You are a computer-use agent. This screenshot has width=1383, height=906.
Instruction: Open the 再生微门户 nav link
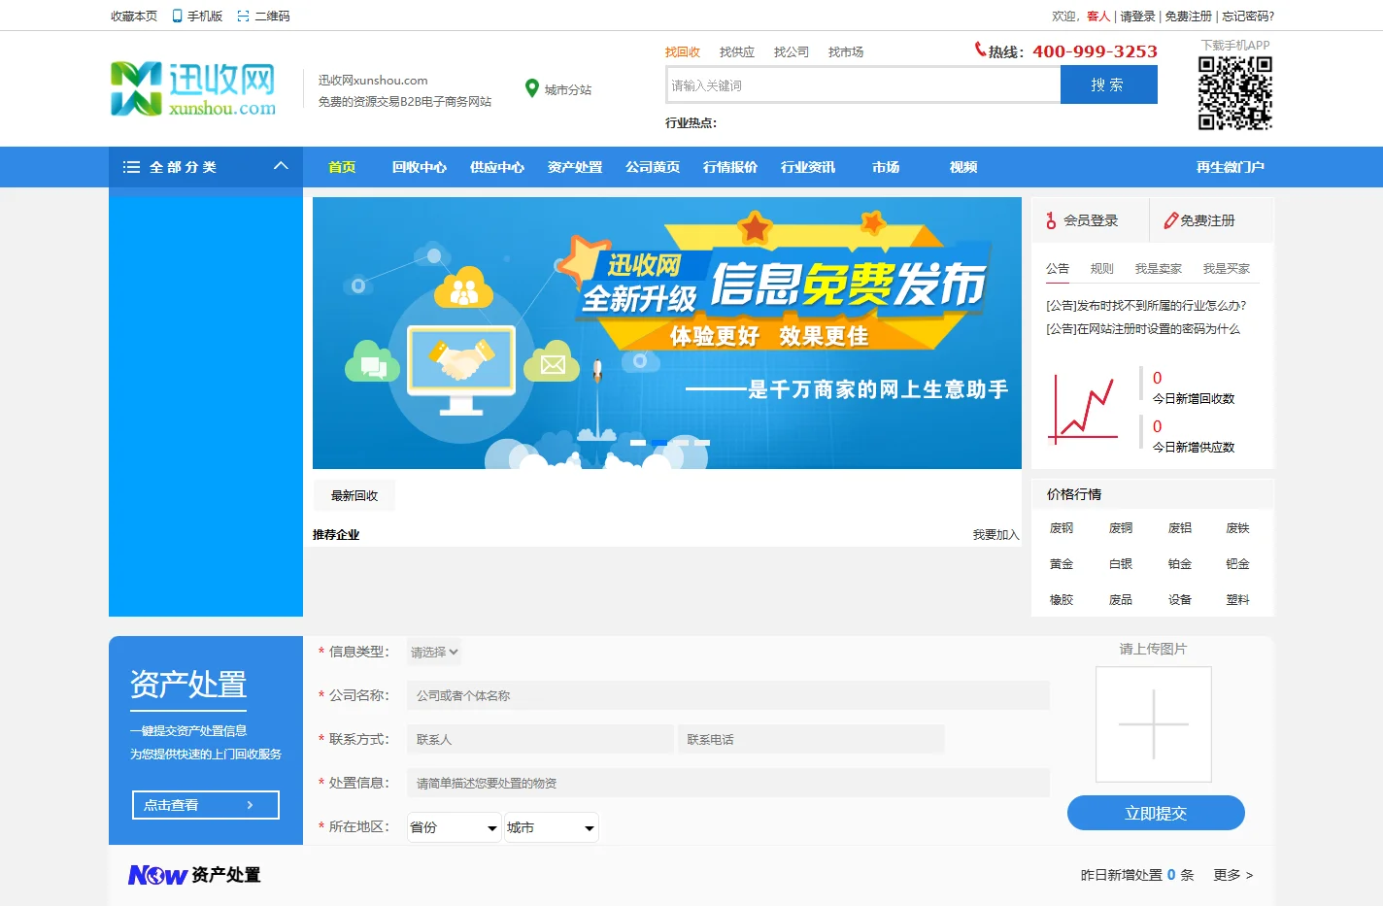point(1231,167)
